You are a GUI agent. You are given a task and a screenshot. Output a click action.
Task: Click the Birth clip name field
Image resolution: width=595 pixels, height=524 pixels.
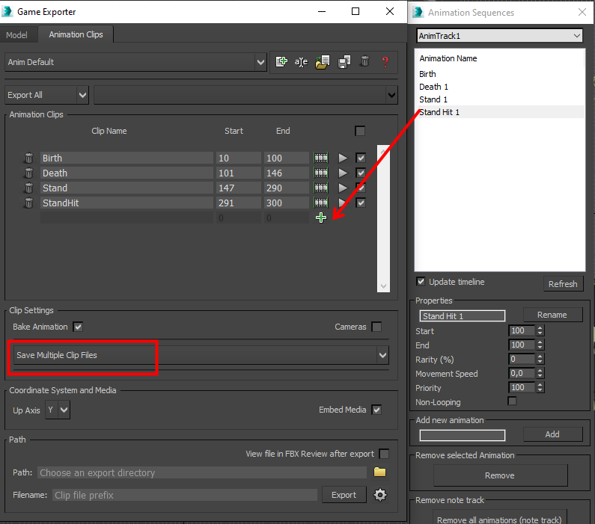[126, 158]
